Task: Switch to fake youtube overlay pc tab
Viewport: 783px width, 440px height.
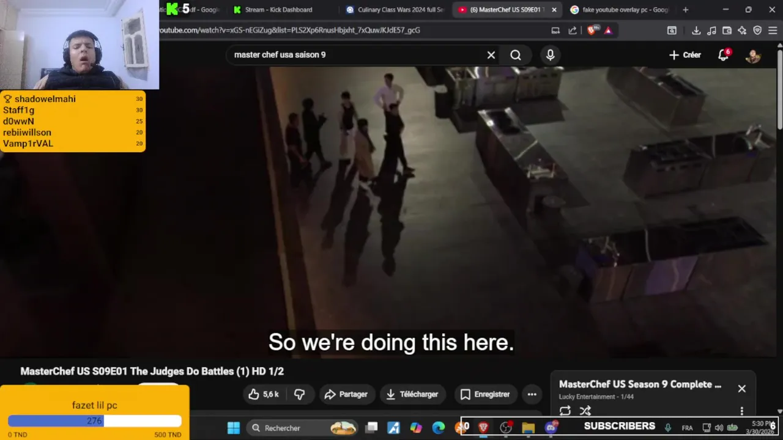Action: [619, 10]
